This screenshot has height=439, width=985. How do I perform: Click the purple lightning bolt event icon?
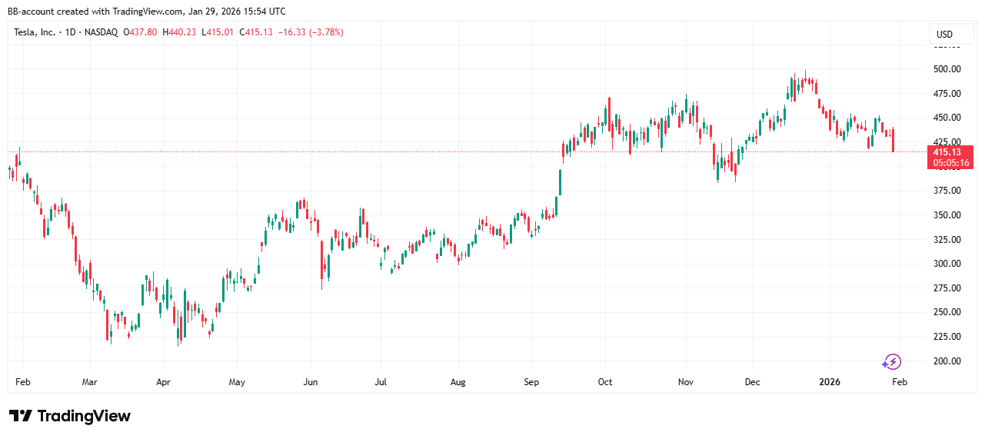891,361
